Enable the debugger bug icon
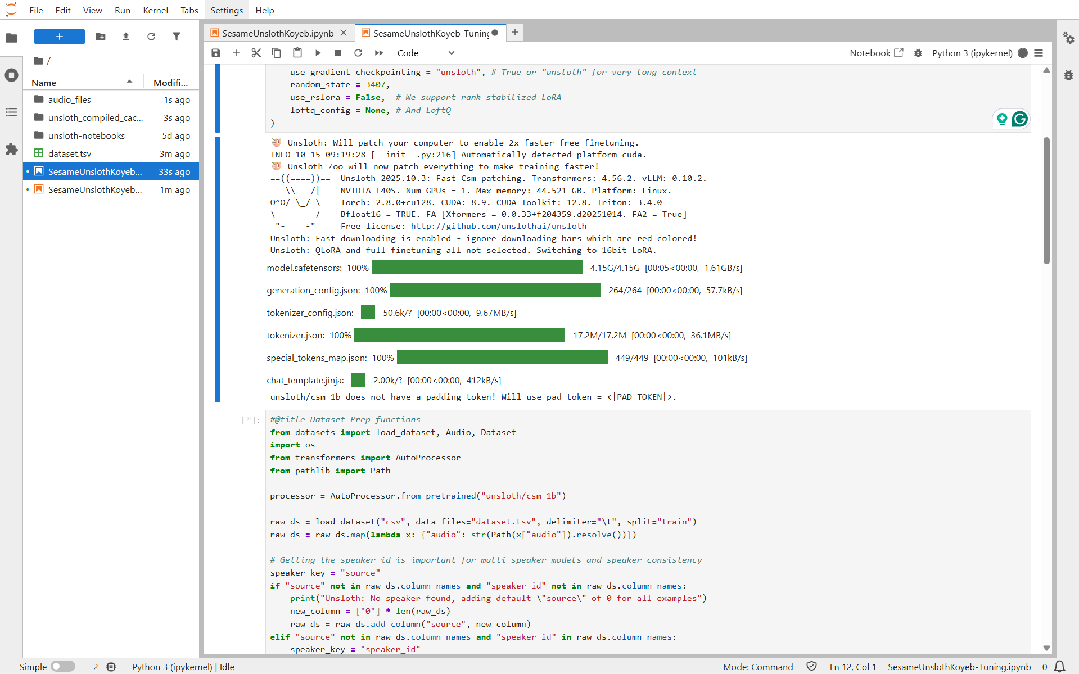1079x674 pixels. 918,52
